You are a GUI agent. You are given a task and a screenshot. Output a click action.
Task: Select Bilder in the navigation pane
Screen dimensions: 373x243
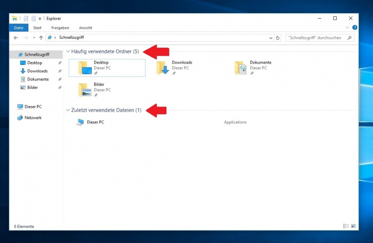coord(32,87)
